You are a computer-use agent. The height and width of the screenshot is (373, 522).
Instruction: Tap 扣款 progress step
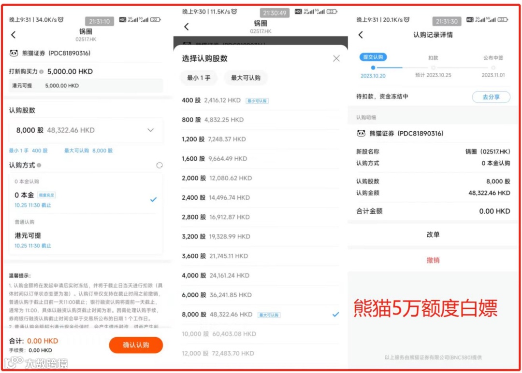pos(433,58)
